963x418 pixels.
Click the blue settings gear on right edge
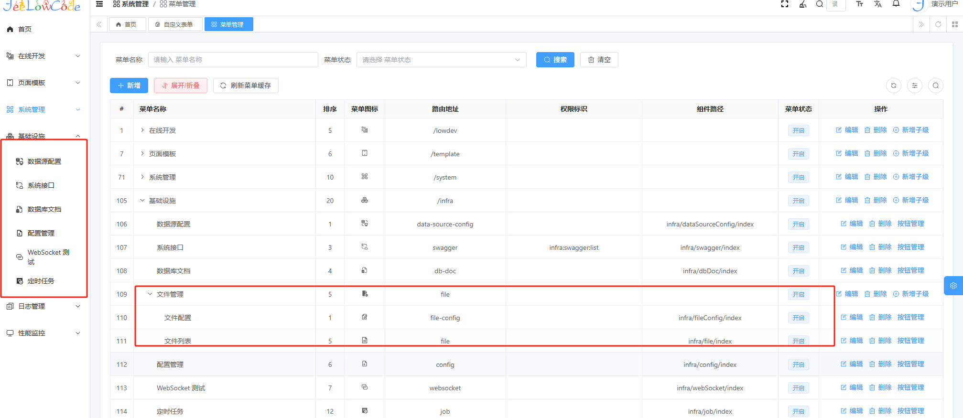click(953, 286)
